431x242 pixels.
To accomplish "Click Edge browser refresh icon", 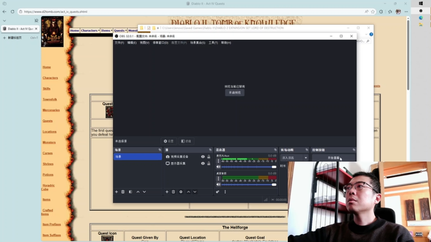I will [x=12, y=11].
